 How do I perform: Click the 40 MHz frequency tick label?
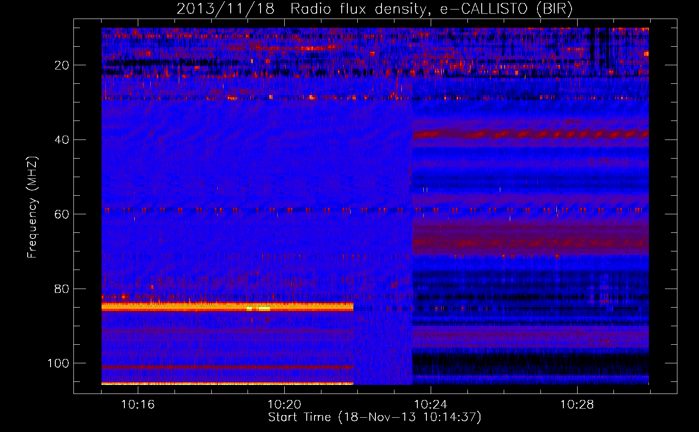coord(62,140)
